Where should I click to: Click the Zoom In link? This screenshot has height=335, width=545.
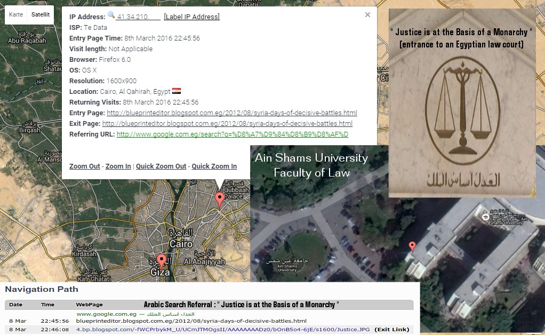118,166
